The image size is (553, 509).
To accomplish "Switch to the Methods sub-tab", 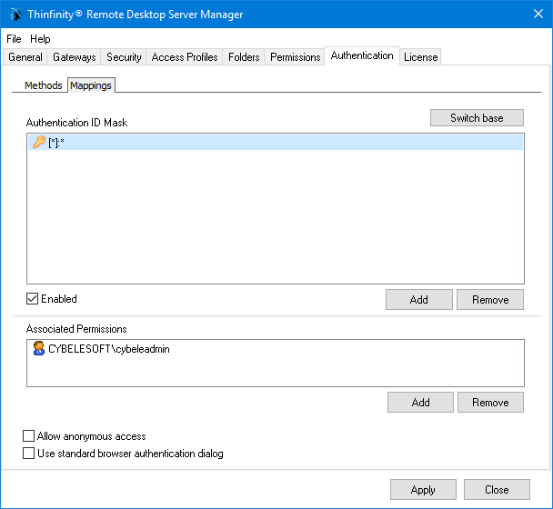I will coord(44,85).
